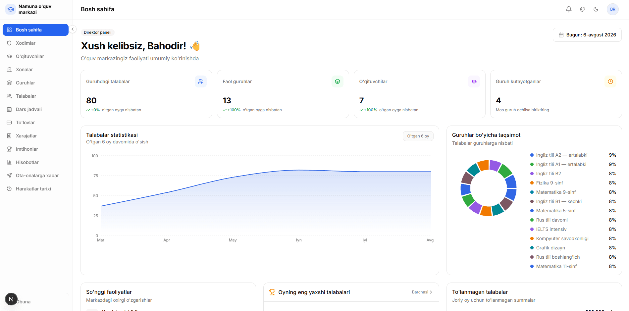
Task: Click the Guruh kutayotganlar clock icon
Action: pos(610,81)
